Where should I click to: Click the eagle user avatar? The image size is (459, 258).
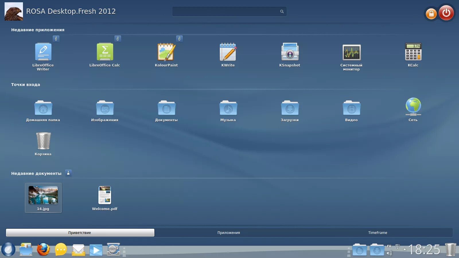click(x=14, y=11)
